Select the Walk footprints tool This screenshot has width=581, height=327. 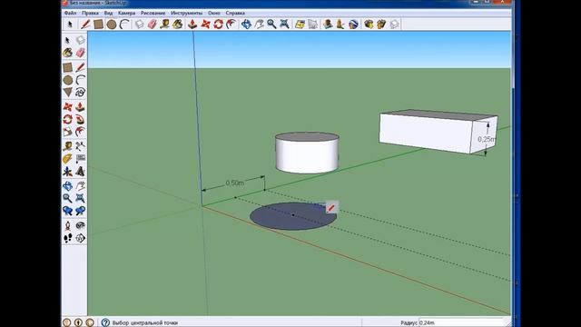[x=67, y=238]
